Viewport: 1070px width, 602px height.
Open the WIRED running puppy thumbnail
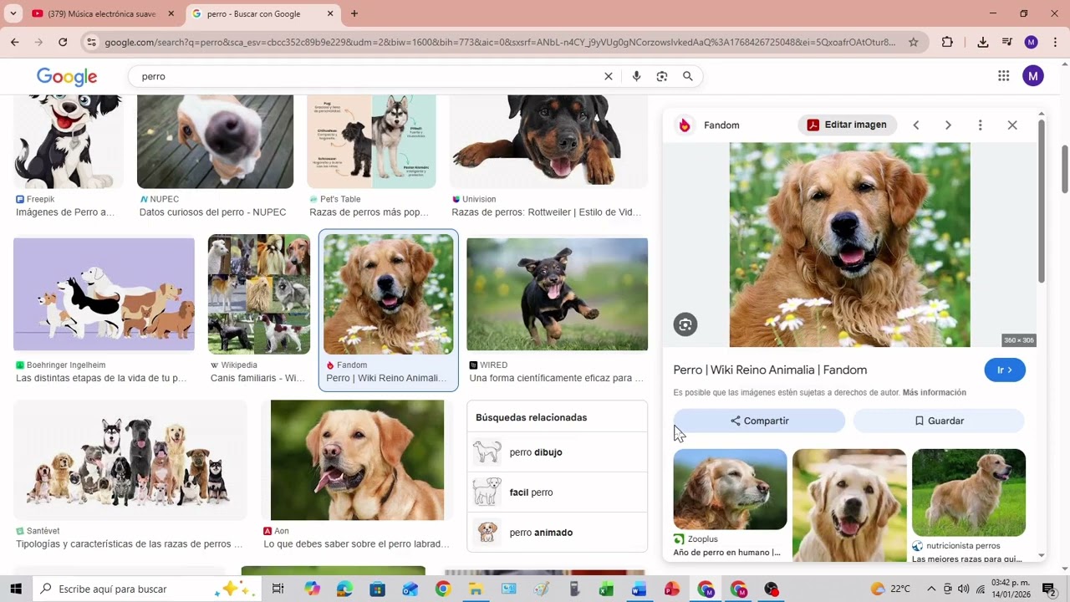(x=557, y=294)
